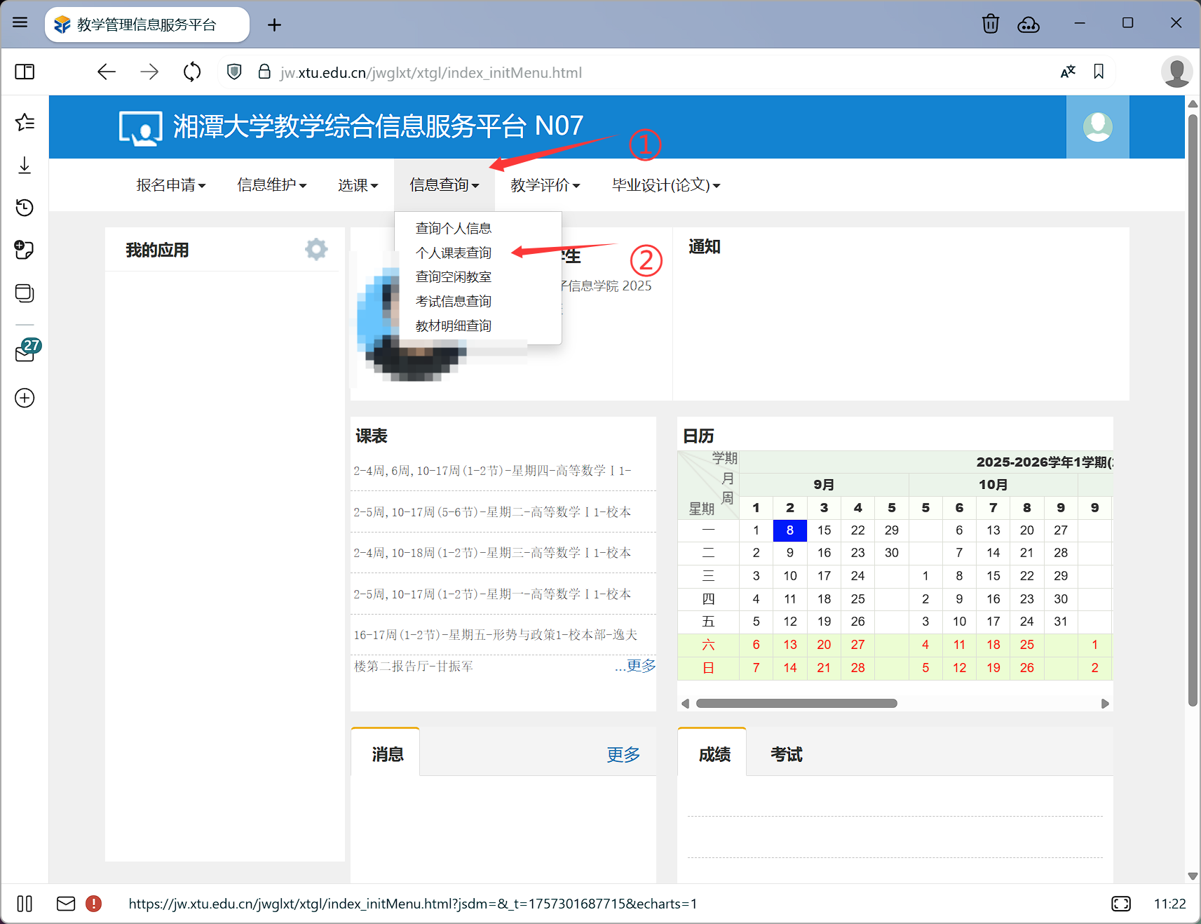Click the 更多 link in 消息 panel
This screenshot has height=924, width=1201.
pyautogui.click(x=623, y=754)
